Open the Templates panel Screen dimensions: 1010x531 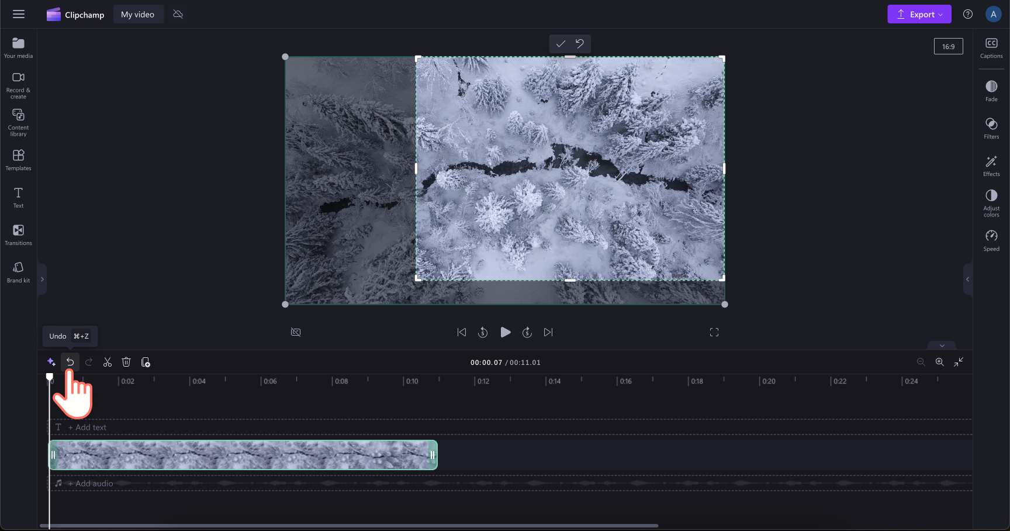click(19, 160)
